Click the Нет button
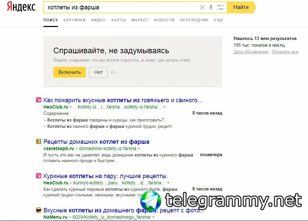 [x=98, y=72]
